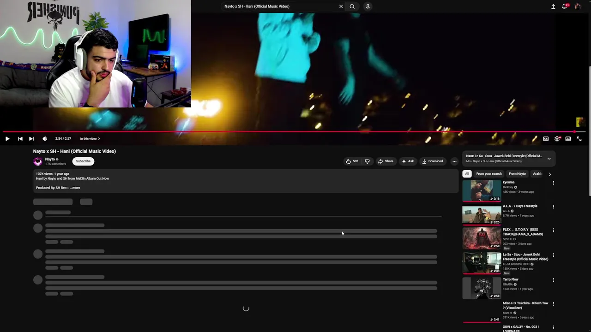Open options menu for 'kyouma'
Screen dimensions: 591x332
553,183
